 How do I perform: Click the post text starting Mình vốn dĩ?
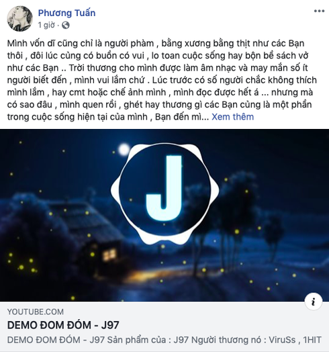(x=162, y=80)
